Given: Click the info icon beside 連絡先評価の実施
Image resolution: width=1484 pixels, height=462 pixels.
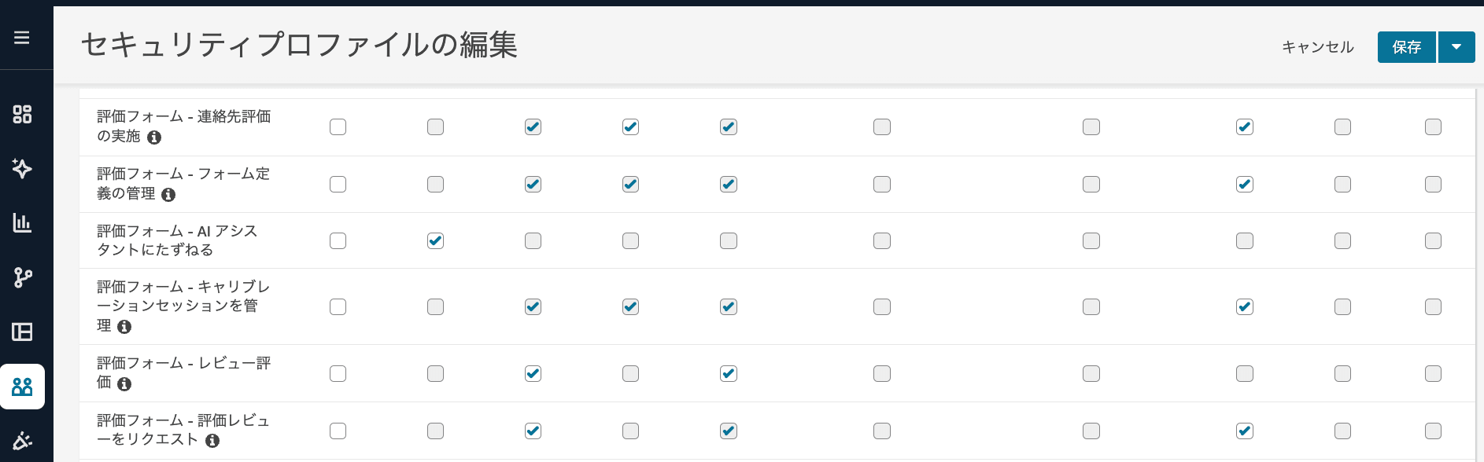Looking at the screenshot, I should pyautogui.click(x=154, y=137).
